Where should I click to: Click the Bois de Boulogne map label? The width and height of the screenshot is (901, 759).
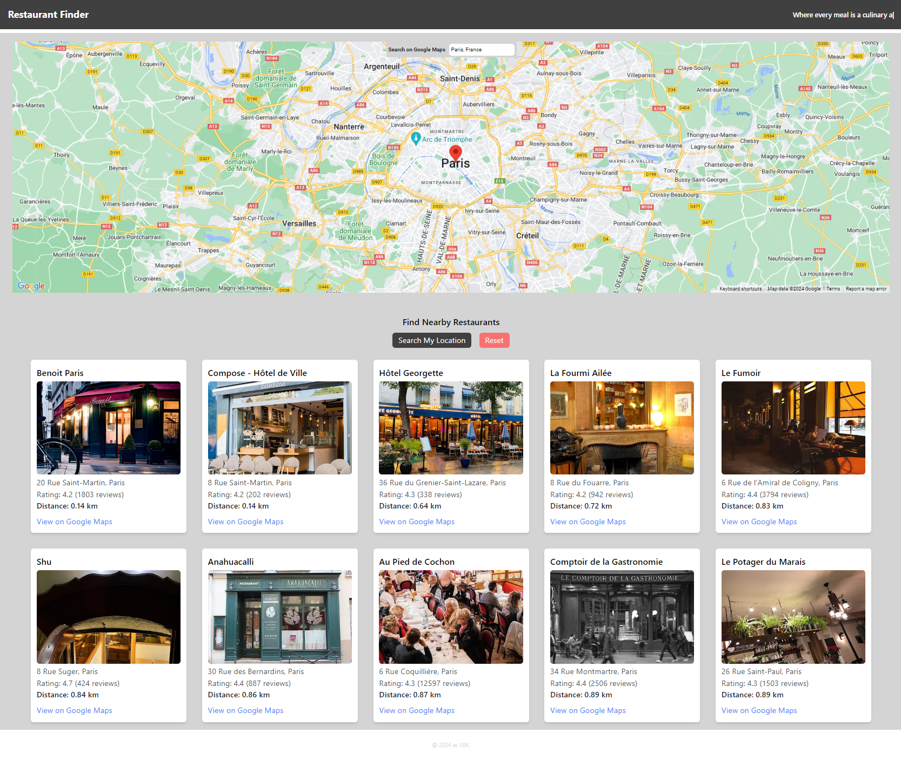[383, 159]
